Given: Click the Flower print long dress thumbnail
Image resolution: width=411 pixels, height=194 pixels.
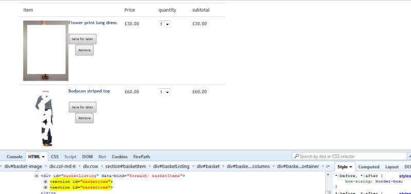Looking at the screenshot, I should tap(46, 50).
